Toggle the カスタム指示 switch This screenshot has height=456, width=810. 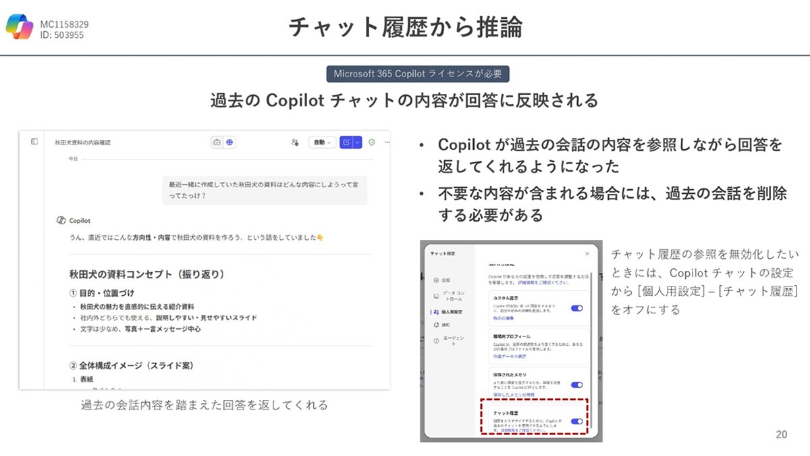577,308
